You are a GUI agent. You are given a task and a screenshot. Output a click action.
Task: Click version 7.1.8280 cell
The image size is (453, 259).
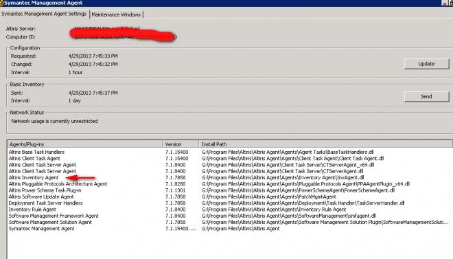(175, 184)
